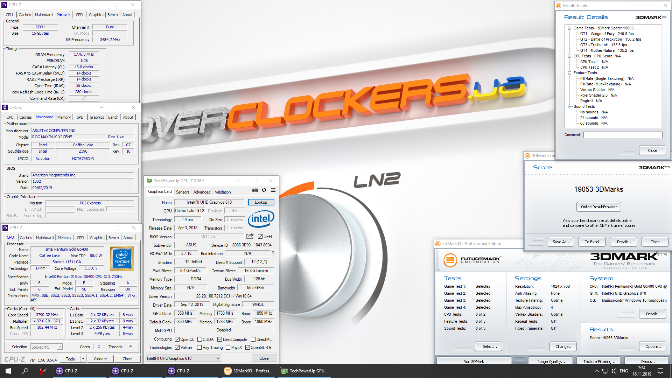
Task: Click the Lookup button in GPU-Z
Action: tap(261, 202)
